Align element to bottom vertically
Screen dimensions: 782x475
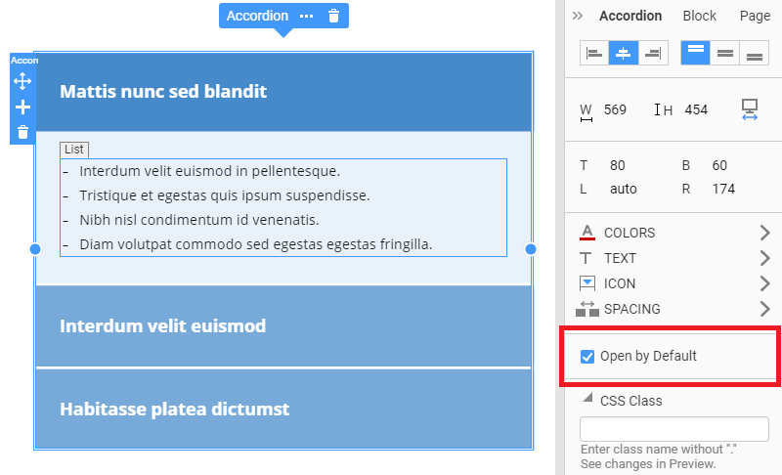[x=754, y=53]
